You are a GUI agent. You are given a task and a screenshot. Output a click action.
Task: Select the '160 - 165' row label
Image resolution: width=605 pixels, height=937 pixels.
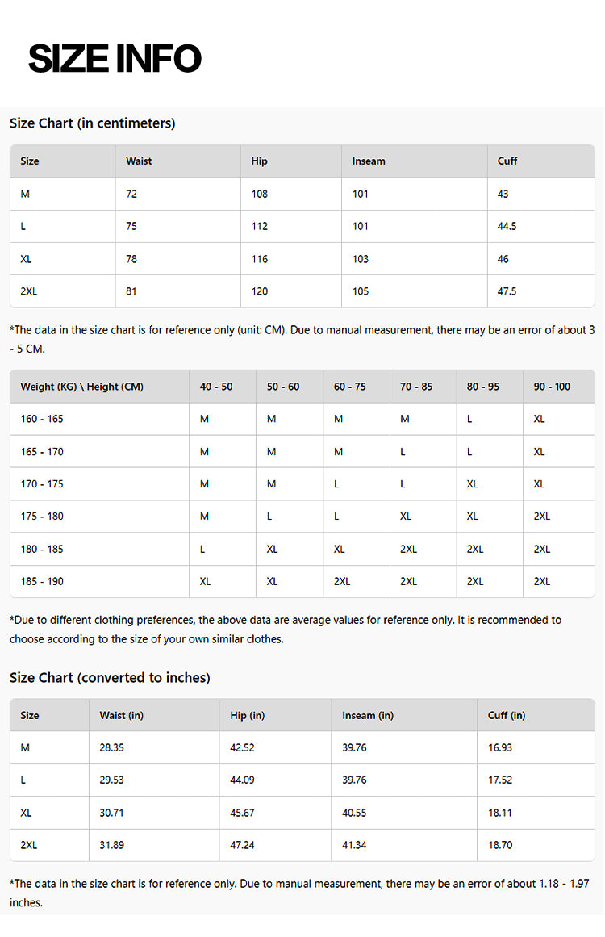tap(42, 419)
